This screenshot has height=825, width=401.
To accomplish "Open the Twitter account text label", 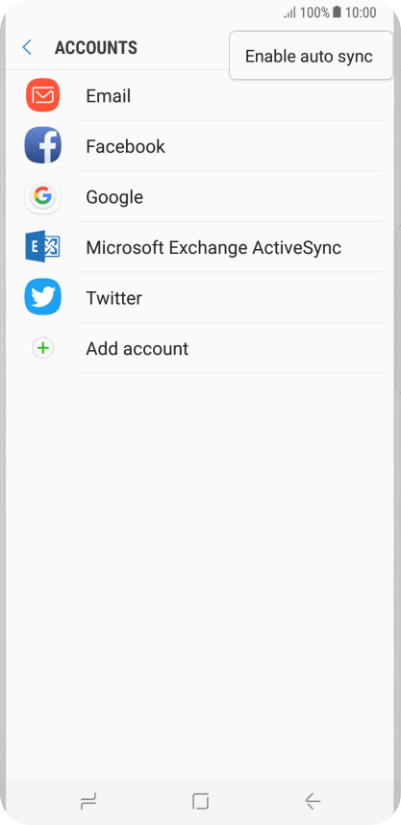I will (x=113, y=298).
